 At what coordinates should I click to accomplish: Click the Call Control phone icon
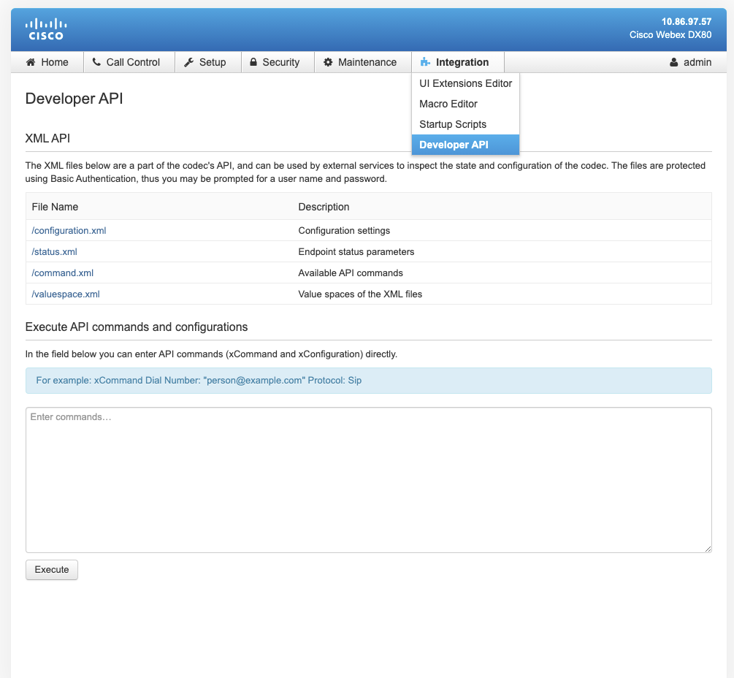coord(96,63)
